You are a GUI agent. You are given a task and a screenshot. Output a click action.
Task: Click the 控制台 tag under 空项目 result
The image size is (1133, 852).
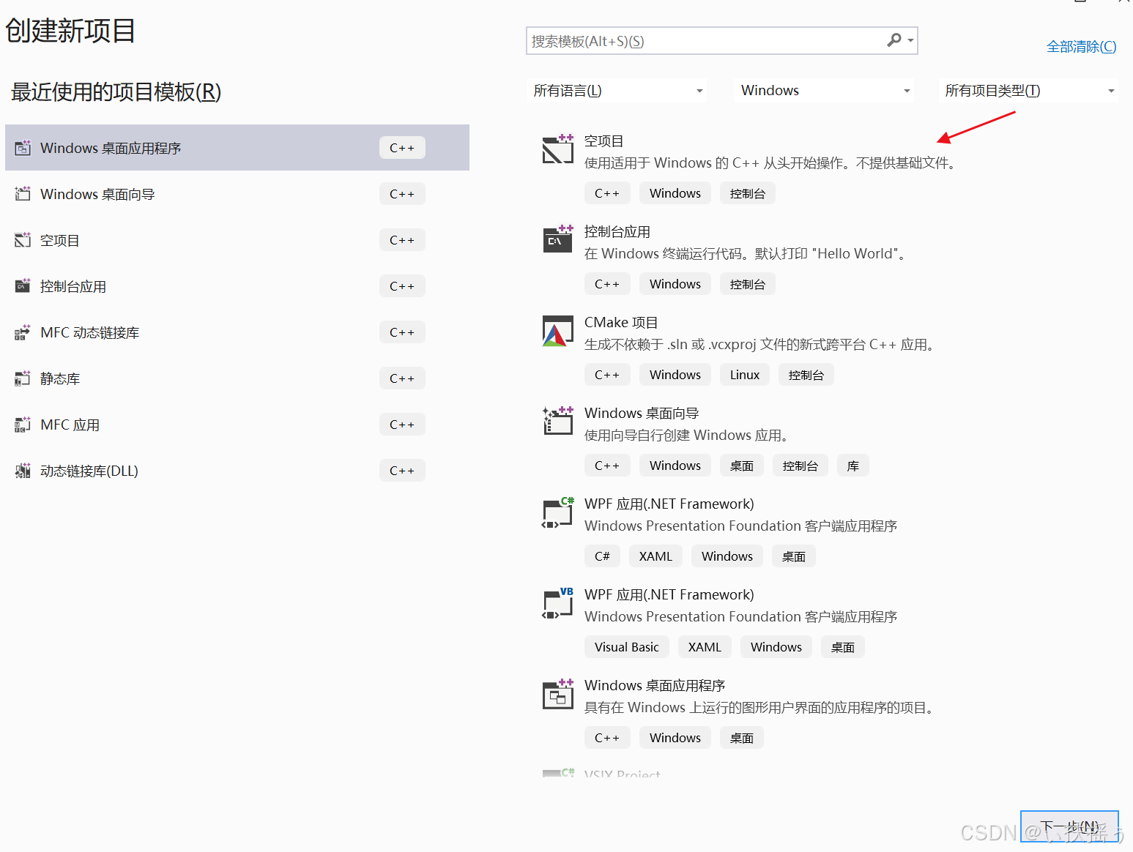click(748, 193)
